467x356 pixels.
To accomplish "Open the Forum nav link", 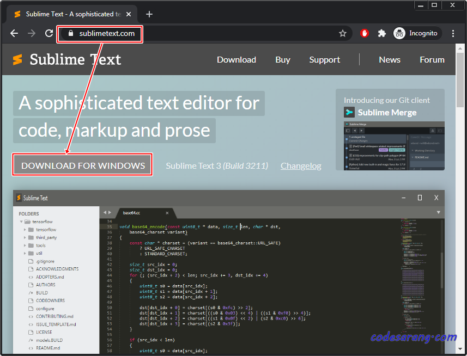I will 432,60.
